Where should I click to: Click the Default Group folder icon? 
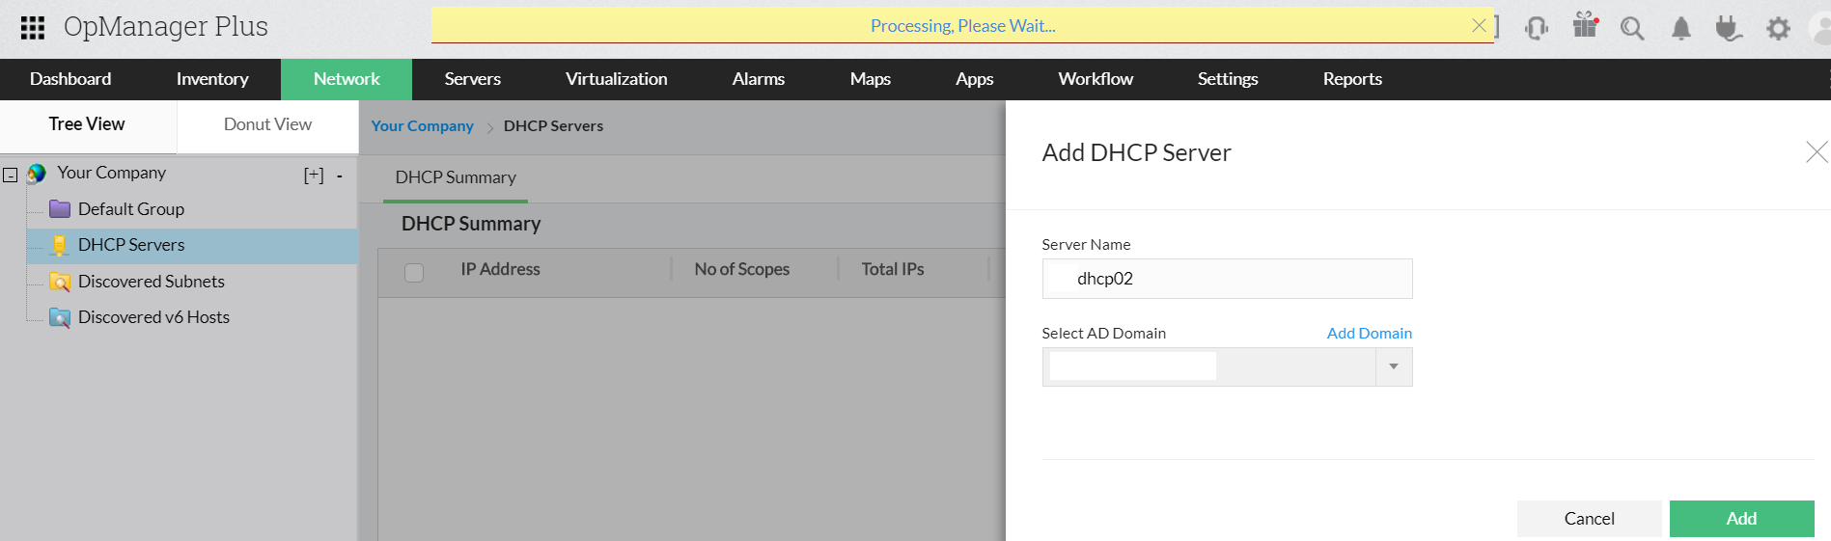pyautogui.click(x=60, y=209)
